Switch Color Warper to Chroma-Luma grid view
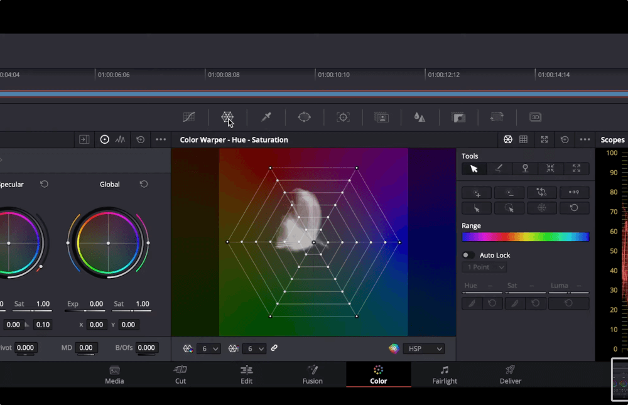628x405 pixels. coord(524,139)
